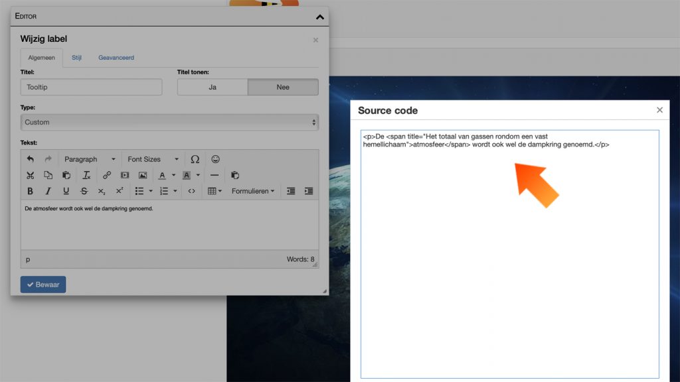Open the Formulieren dropdown menu
This screenshot has height=382, width=680.
coord(253,191)
